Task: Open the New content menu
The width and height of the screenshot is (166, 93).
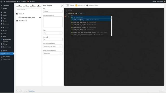Action: [x=24, y=2]
